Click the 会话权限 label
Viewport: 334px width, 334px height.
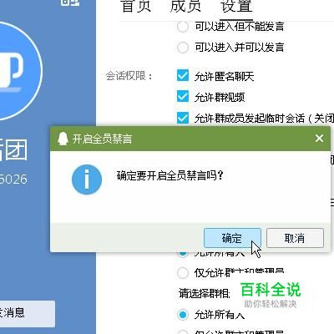pos(129,76)
